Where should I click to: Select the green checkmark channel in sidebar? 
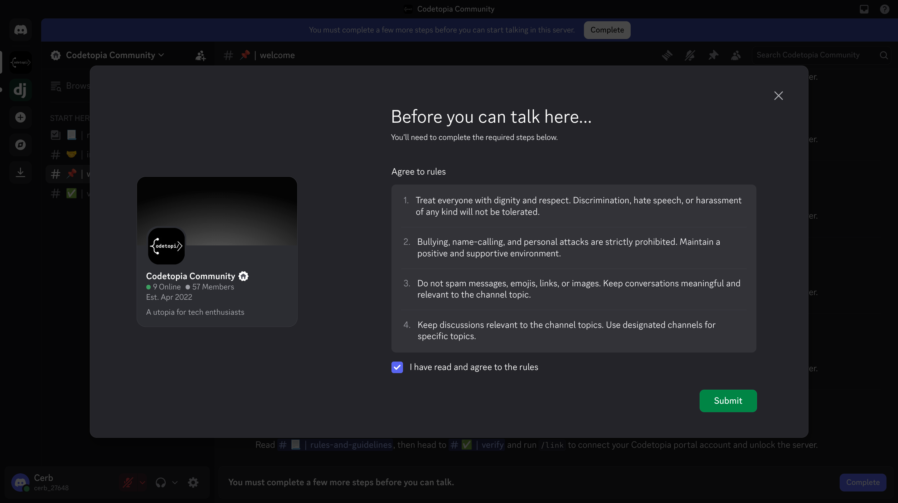pyautogui.click(x=69, y=193)
